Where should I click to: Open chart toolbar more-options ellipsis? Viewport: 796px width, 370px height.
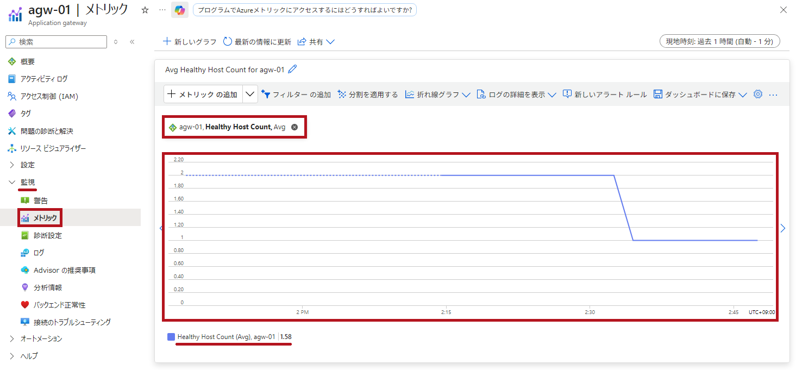pos(773,95)
